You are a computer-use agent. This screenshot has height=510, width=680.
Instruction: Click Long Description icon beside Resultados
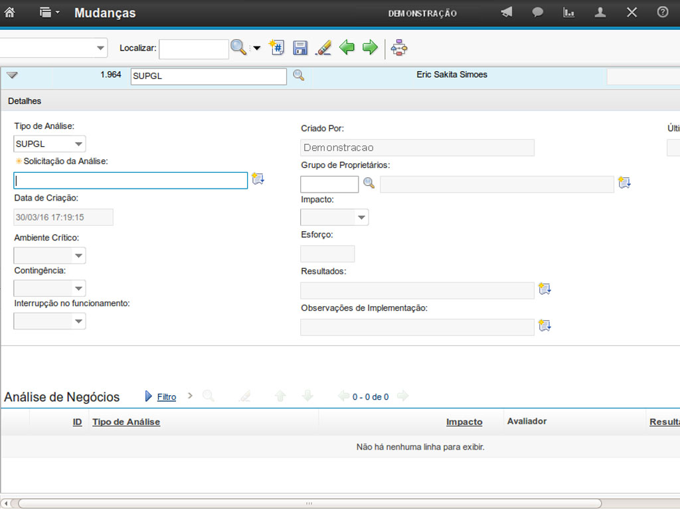coord(545,289)
